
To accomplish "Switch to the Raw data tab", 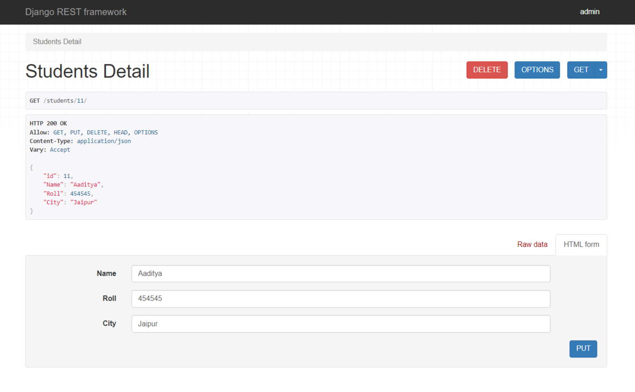I will (532, 245).
